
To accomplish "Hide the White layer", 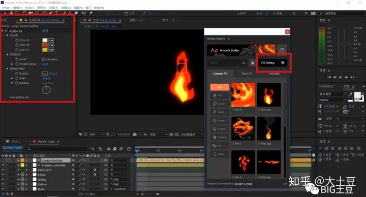I will click(3, 180).
